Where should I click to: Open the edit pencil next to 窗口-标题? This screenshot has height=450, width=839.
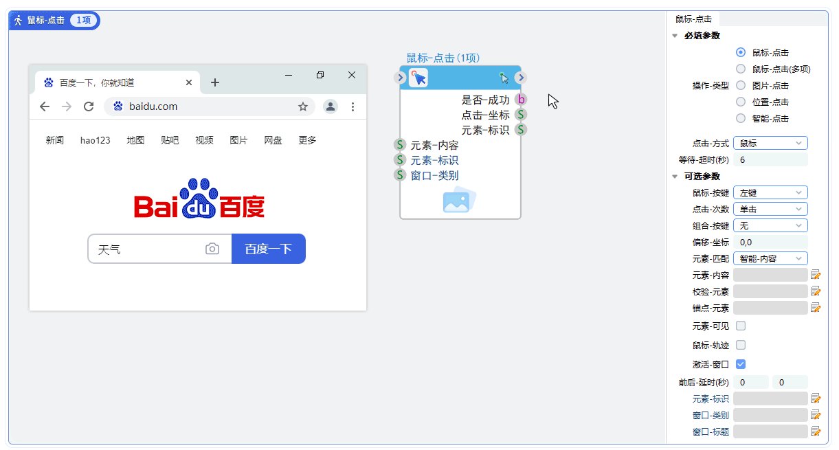coord(816,431)
